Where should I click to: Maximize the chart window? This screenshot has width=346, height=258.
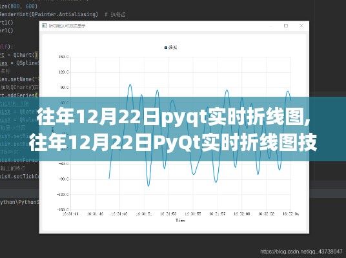(286, 26)
